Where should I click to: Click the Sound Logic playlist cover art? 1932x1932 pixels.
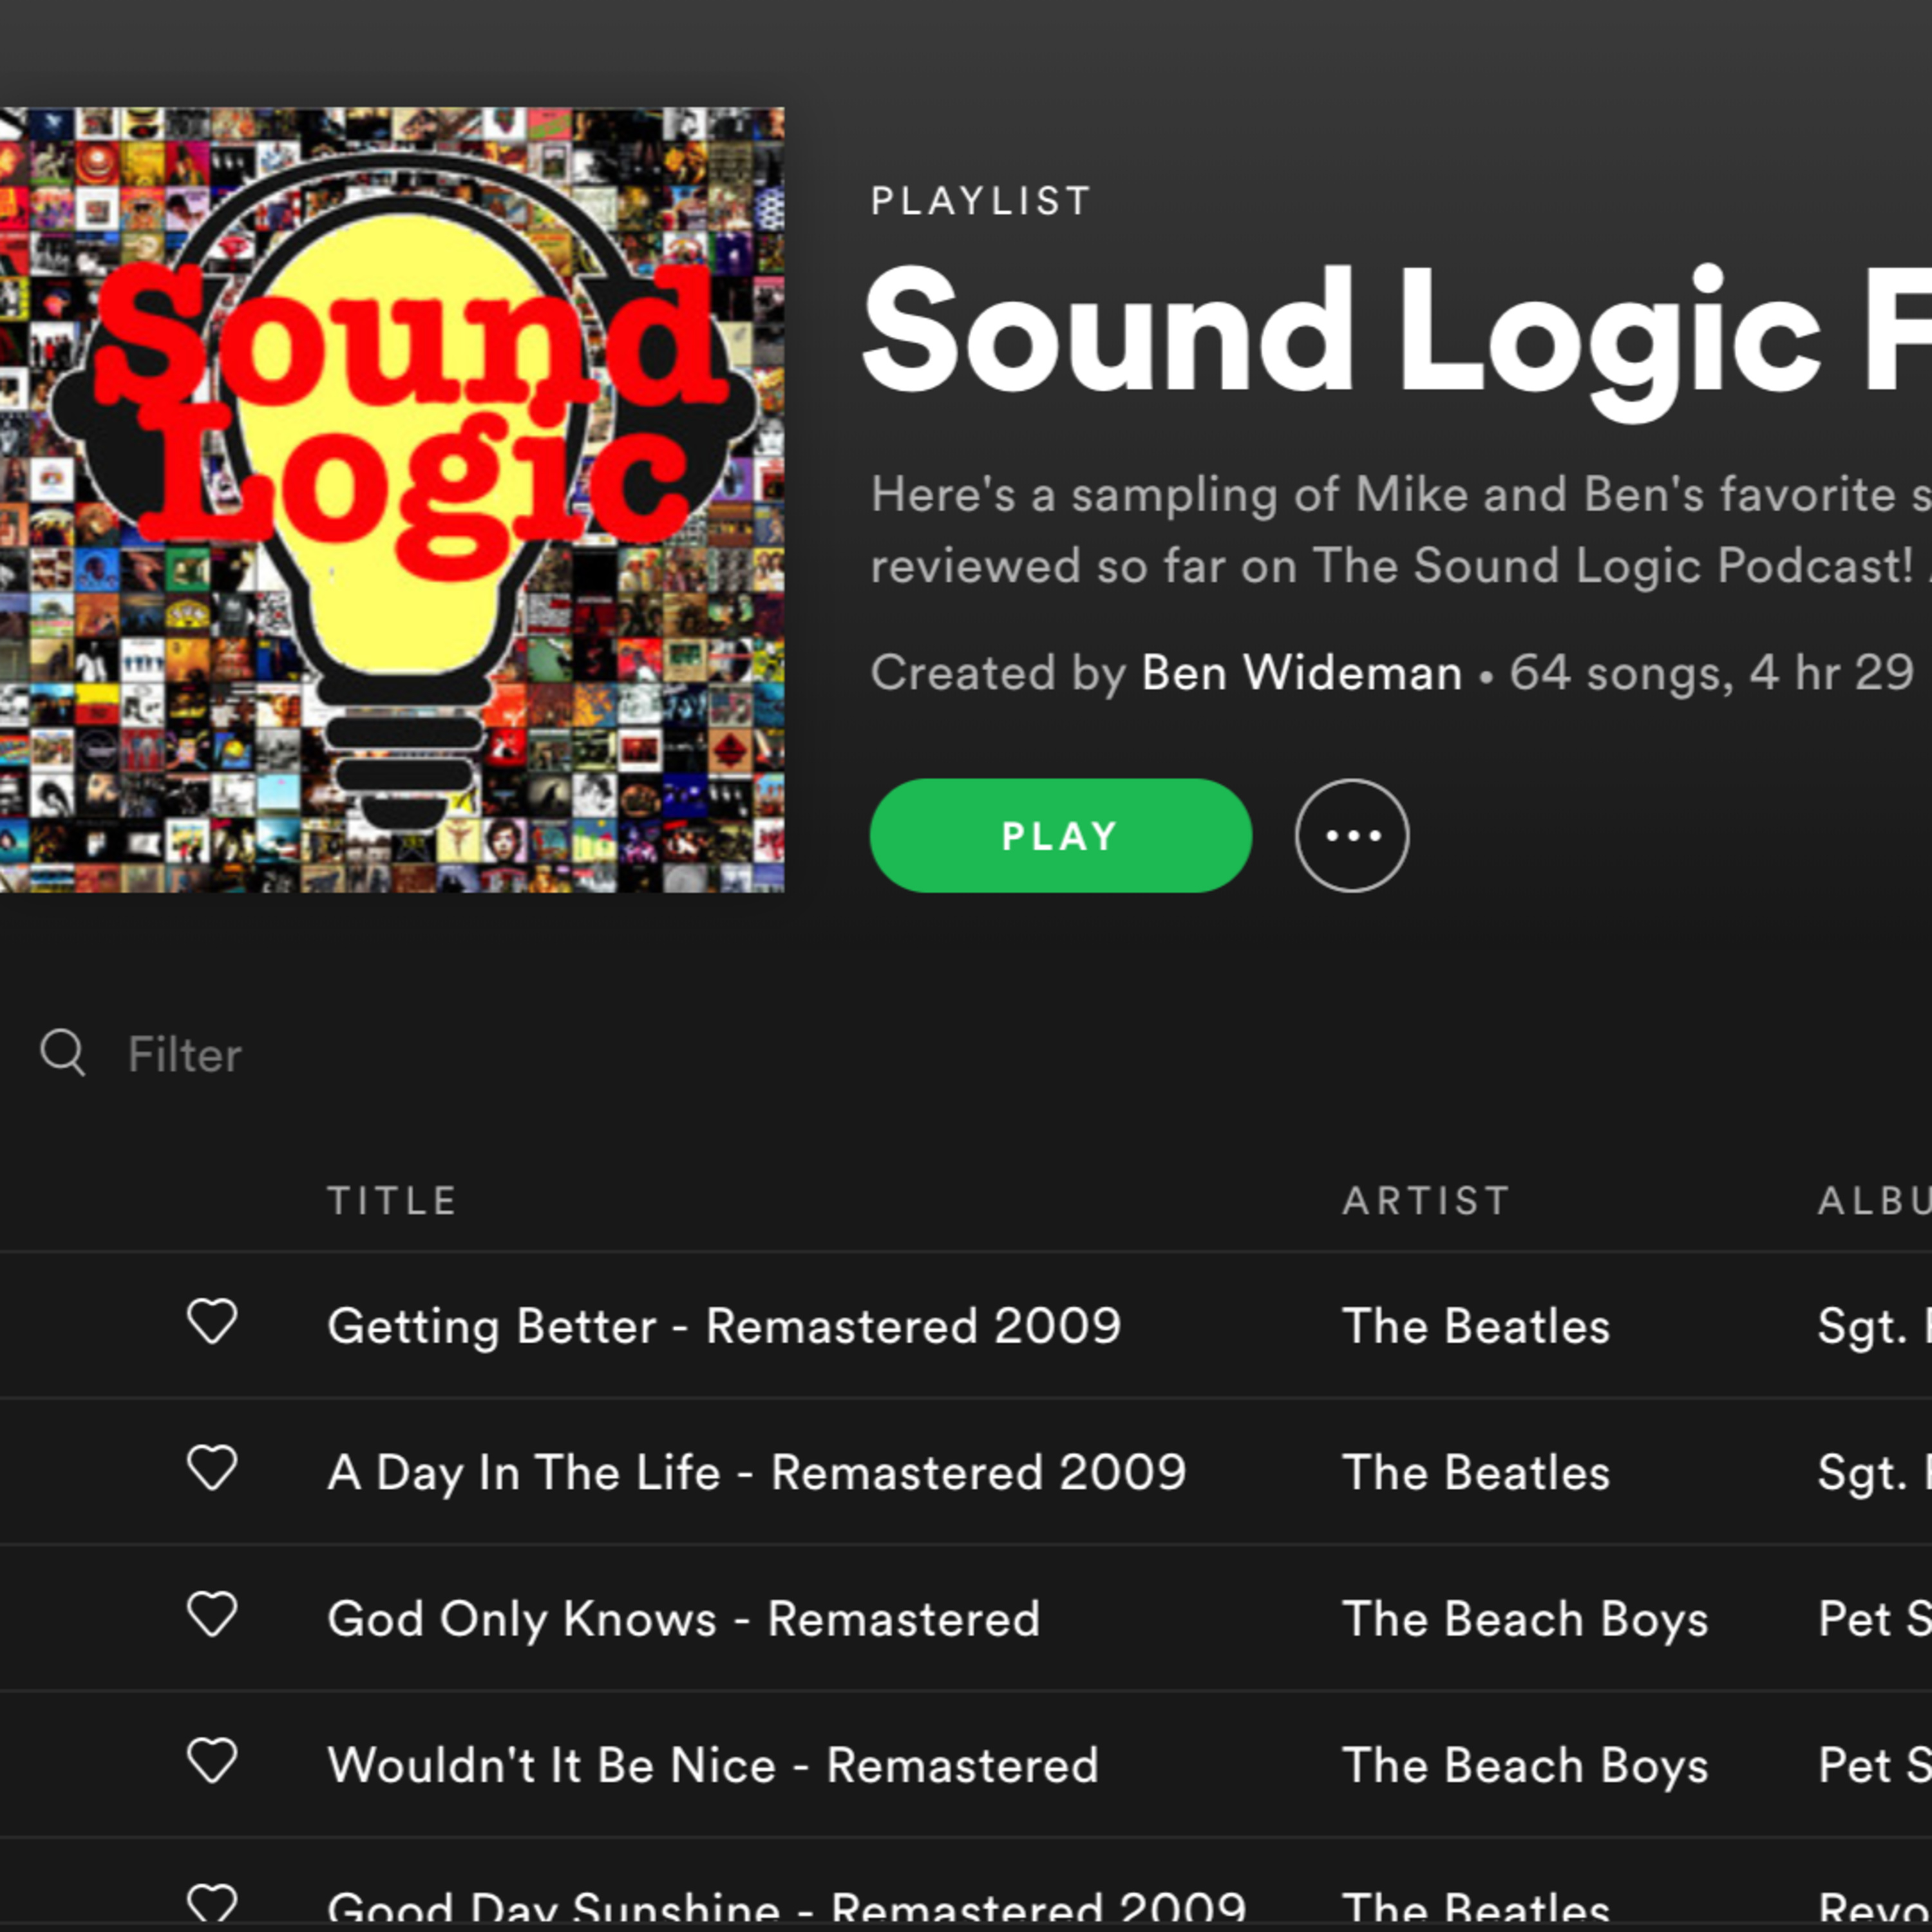point(392,500)
